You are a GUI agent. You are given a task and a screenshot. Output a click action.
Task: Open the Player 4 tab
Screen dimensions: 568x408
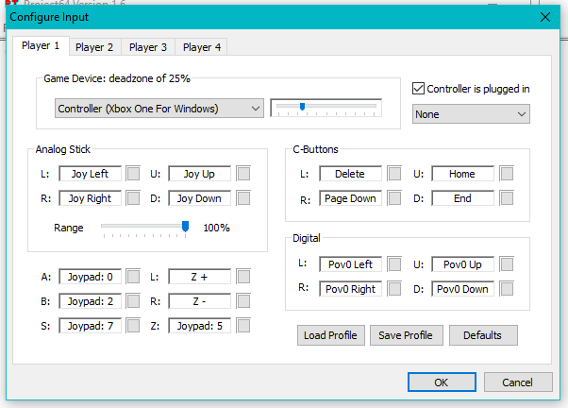[202, 47]
